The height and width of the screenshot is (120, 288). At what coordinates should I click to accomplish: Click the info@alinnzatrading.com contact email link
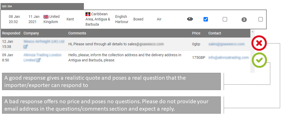pyautogui.click(x=228, y=58)
